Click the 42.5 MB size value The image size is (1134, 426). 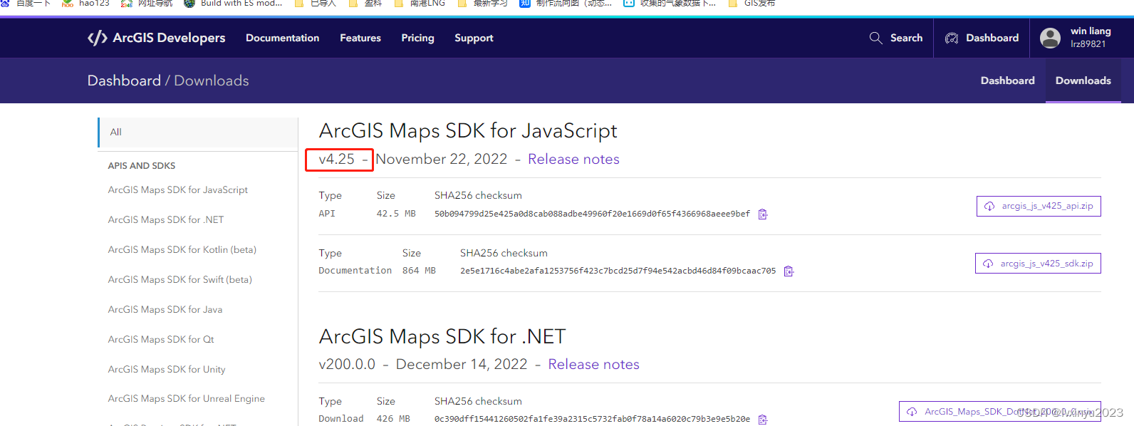click(x=396, y=214)
